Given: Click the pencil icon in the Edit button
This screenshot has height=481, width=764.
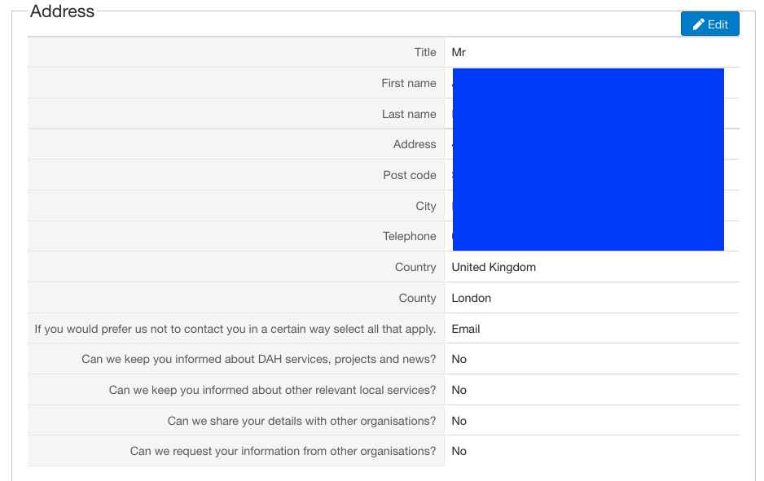Looking at the screenshot, I should pos(698,24).
